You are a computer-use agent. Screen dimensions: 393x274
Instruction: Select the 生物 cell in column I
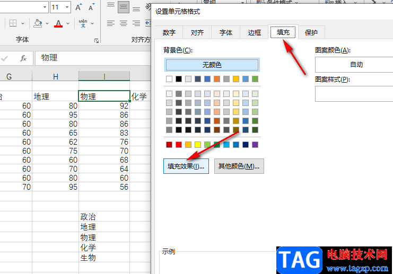[x=104, y=258]
